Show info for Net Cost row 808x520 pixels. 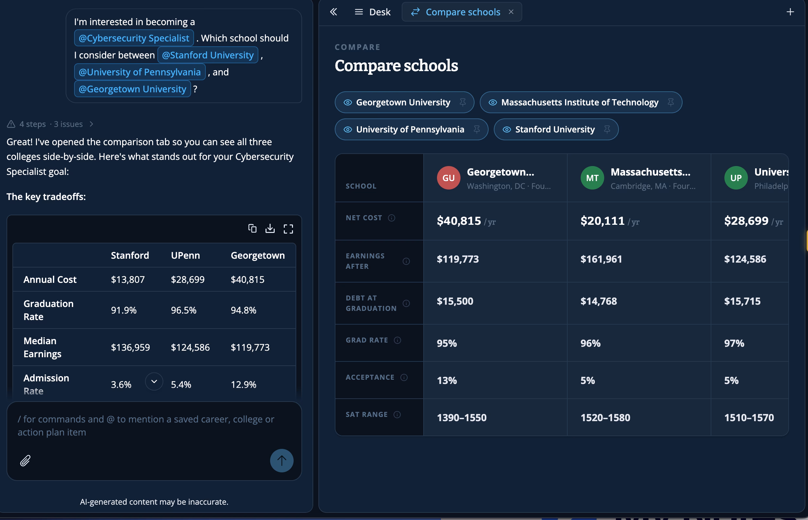pos(392,218)
